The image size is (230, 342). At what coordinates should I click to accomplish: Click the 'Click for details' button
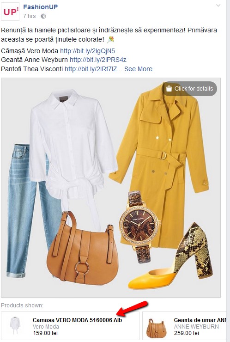coord(189,89)
